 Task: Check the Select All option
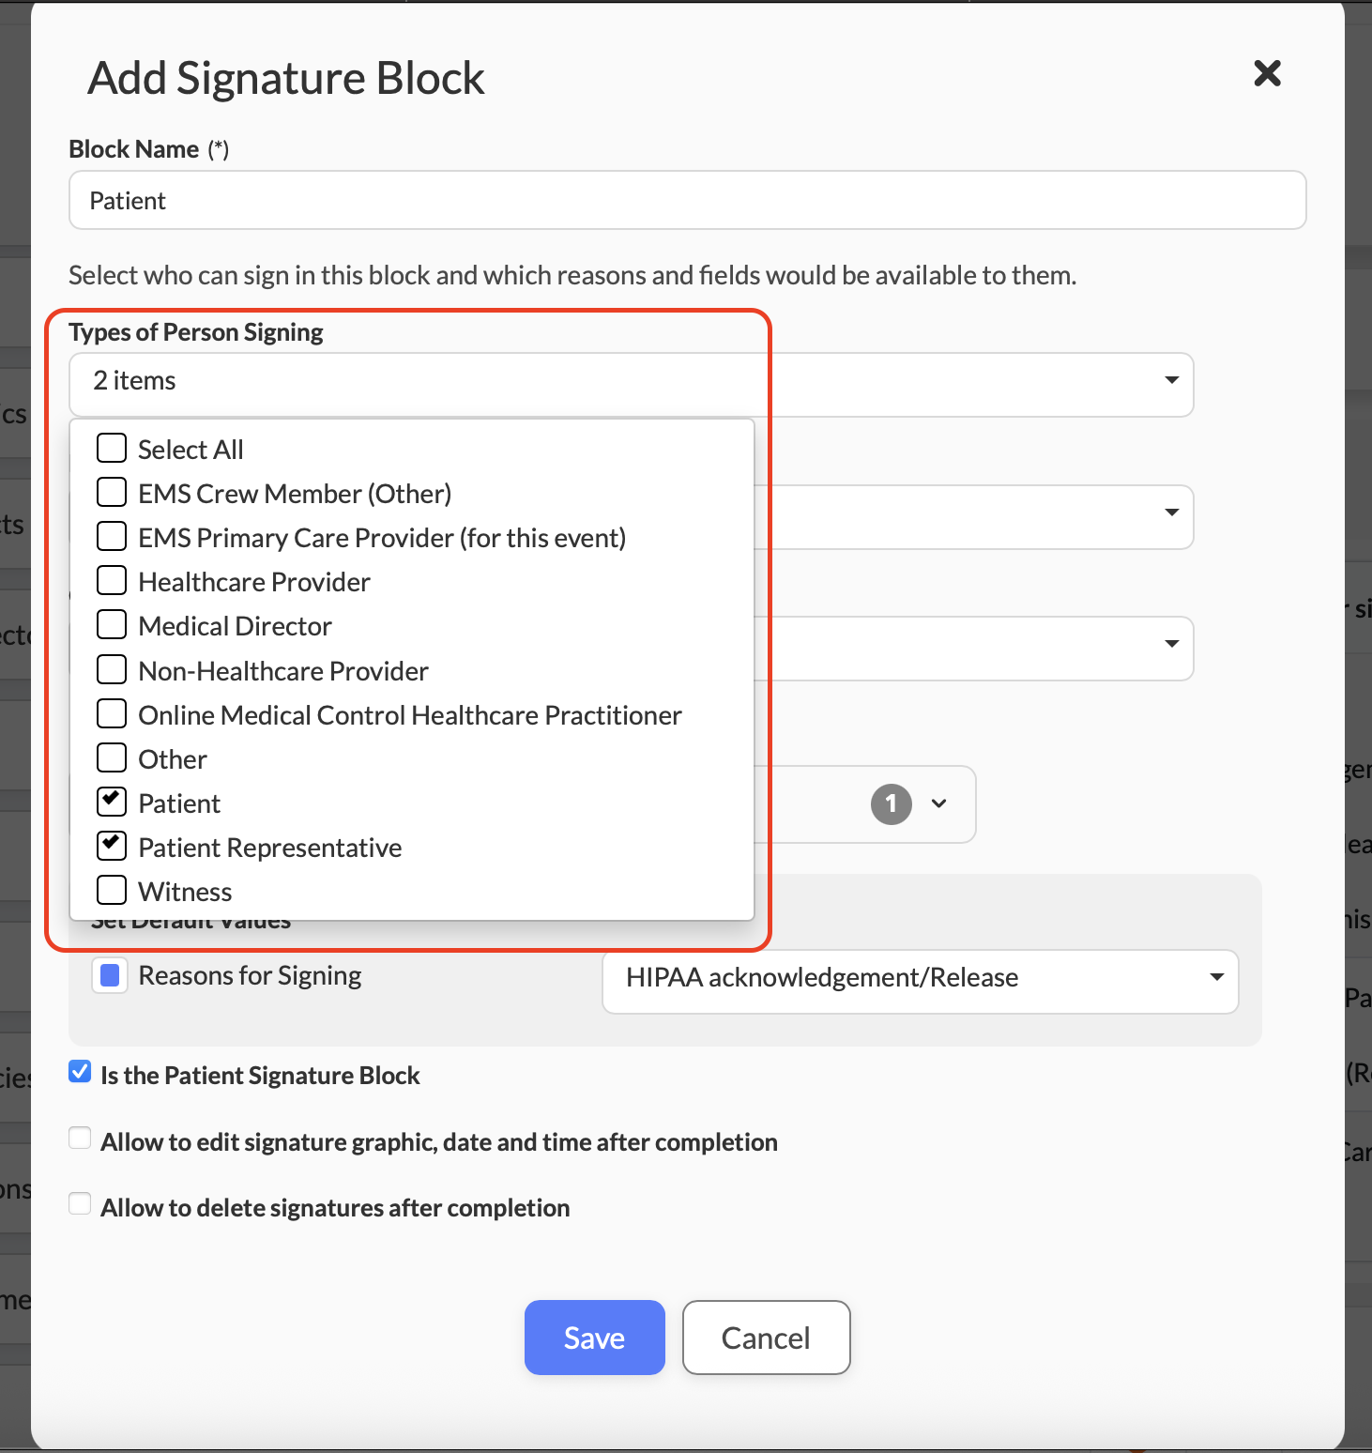112,449
